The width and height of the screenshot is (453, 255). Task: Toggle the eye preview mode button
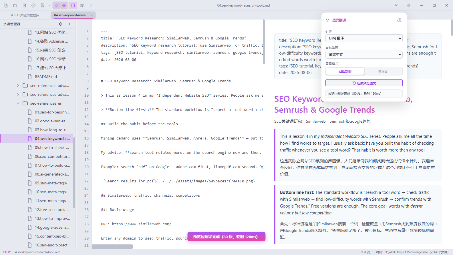pyautogui.click(x=64, y=5)
